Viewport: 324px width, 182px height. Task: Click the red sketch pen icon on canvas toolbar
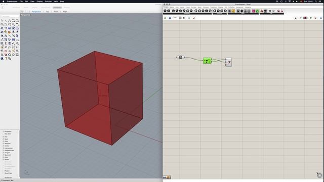click(x=194, y=18)
